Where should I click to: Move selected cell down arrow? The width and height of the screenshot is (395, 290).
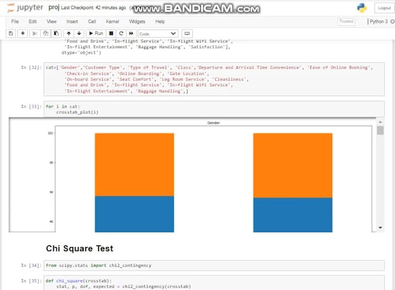click(79, 33)
